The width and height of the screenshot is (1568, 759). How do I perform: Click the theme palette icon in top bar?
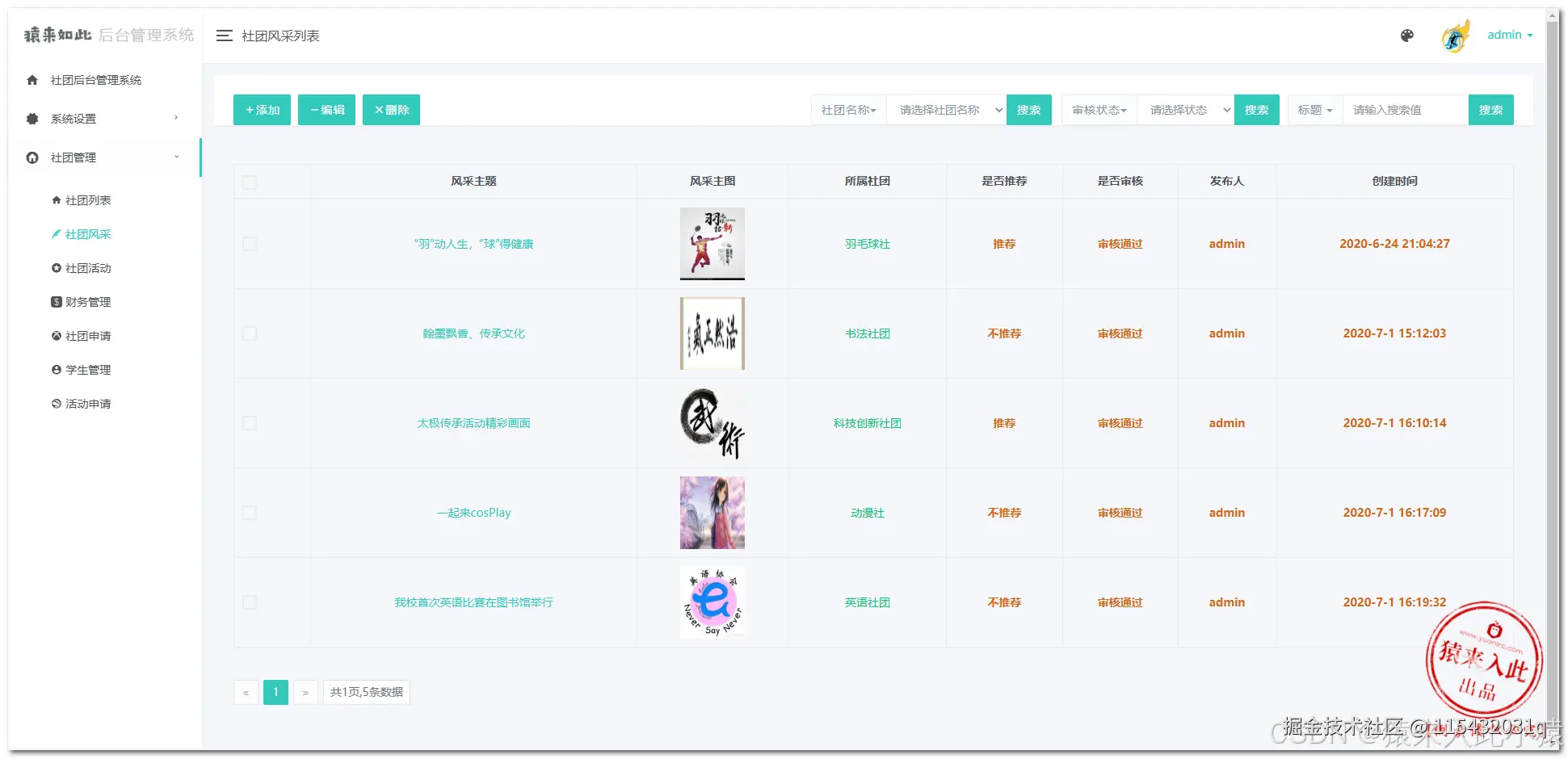coord(1406,36)
